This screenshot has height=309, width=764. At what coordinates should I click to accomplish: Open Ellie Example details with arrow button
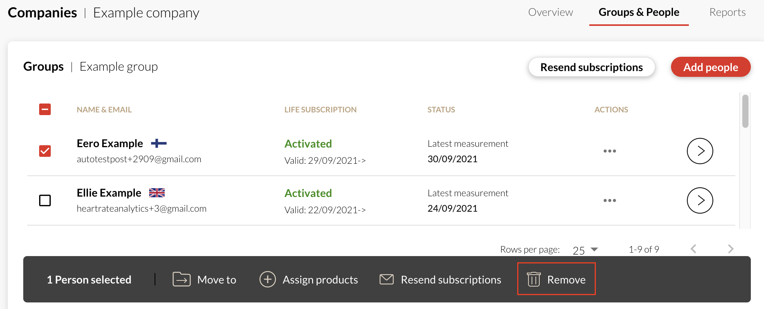click(x=700, y=200)
